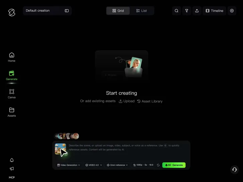Open the settings icon next to Timeline
The image size is (243, 182).
tap(232, 11)
